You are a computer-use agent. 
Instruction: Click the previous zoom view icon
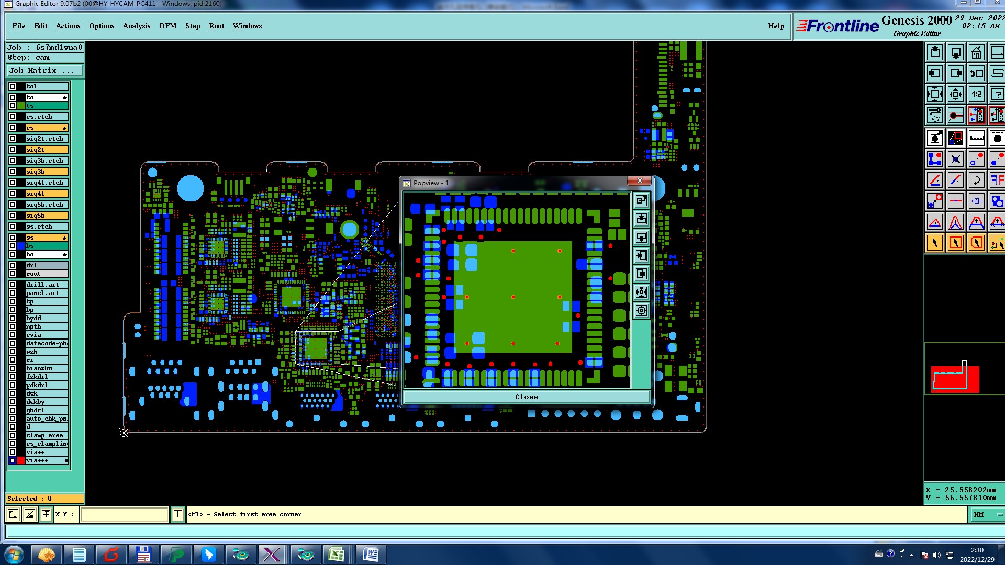click(976, 74)
